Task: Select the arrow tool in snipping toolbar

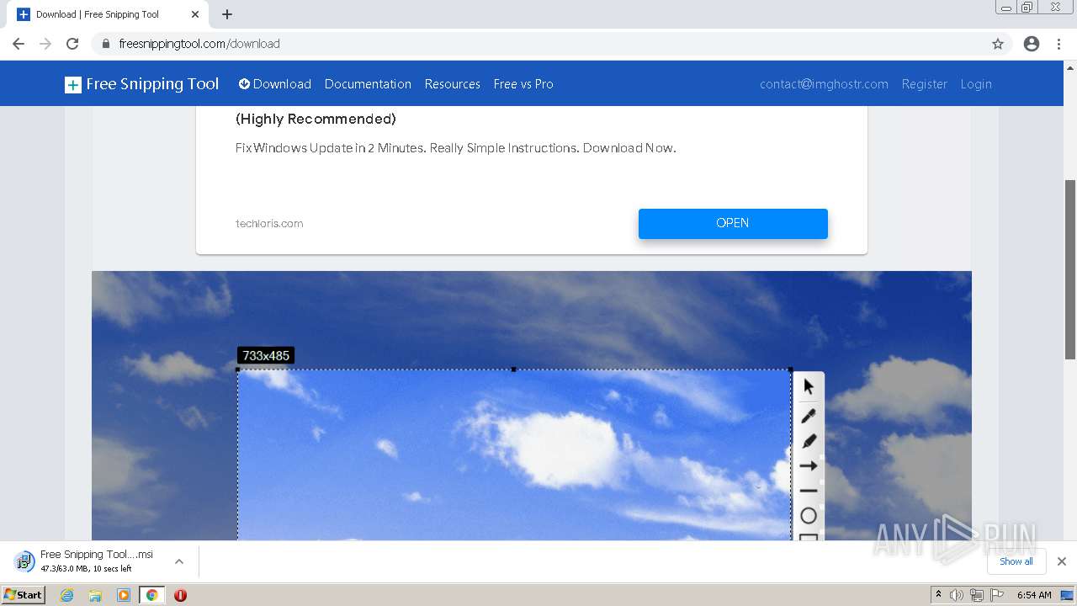Action: click(x=809, y=466)
